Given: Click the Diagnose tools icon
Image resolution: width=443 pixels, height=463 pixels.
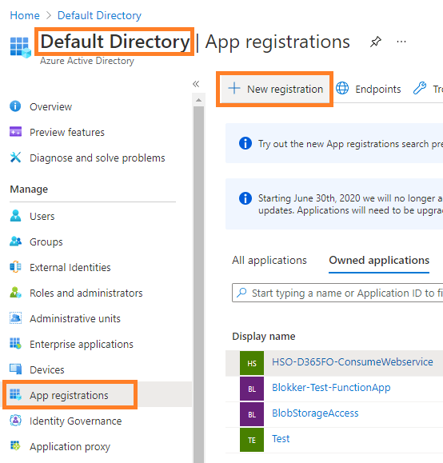Looking at the screenshot, I should click(x=15, y=157).
